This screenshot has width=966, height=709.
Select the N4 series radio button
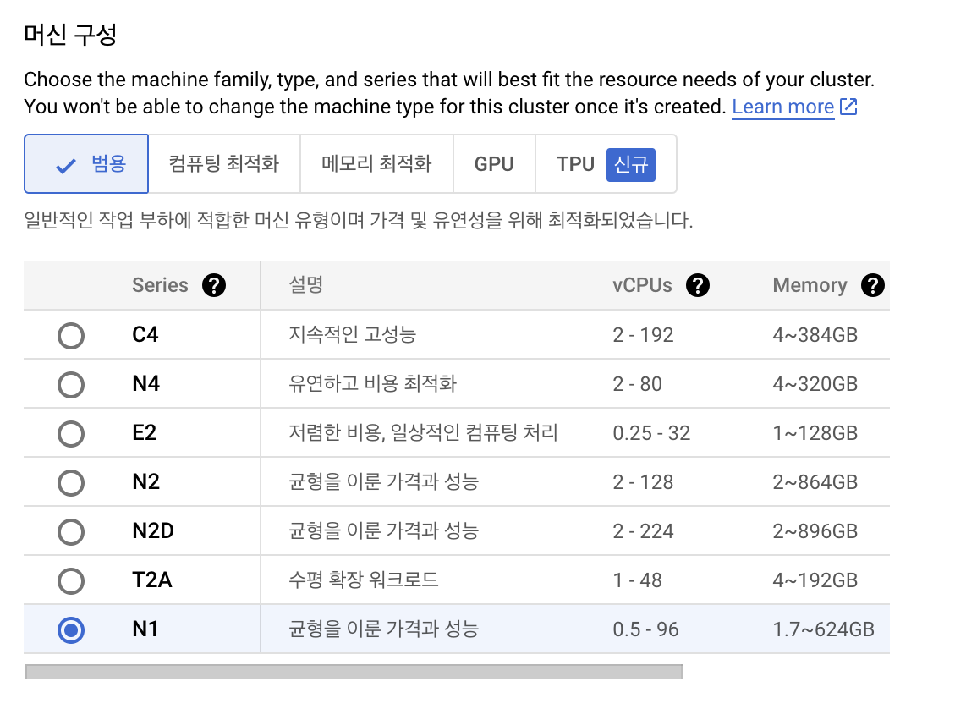coord(71,384)
